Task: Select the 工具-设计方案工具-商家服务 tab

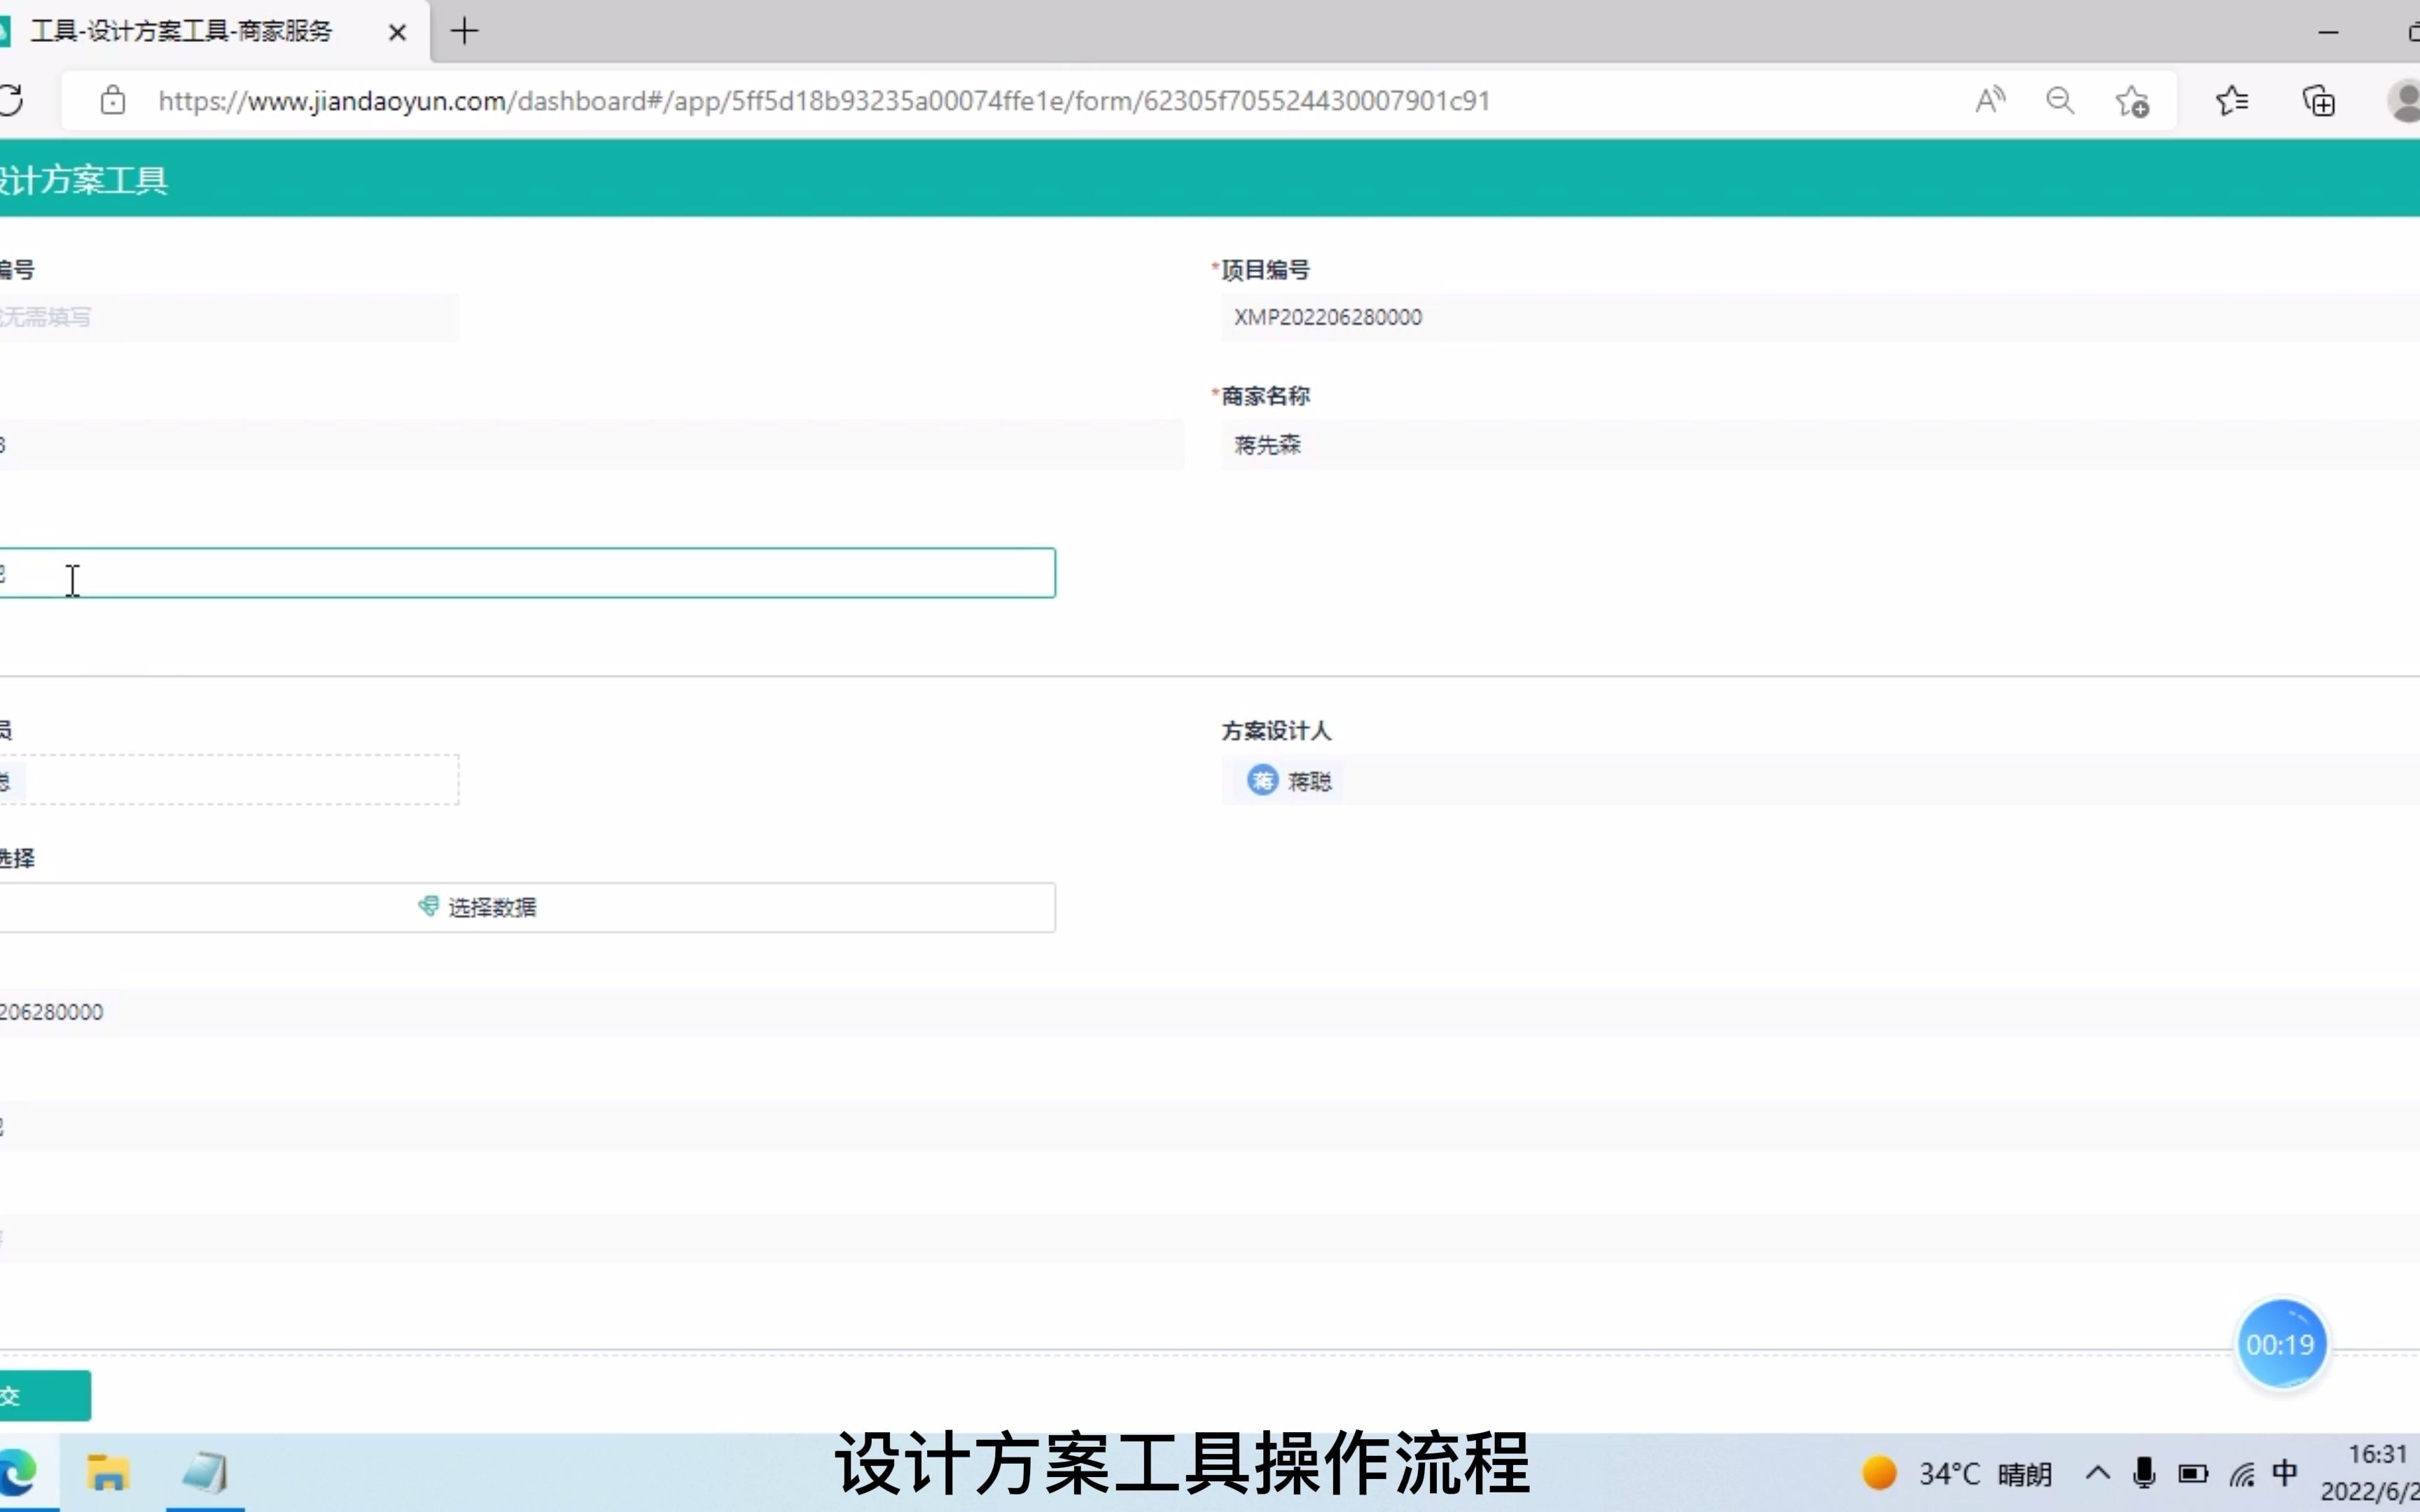Action: [180, 32]
